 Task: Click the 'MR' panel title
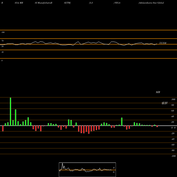[x=158, y=92]
